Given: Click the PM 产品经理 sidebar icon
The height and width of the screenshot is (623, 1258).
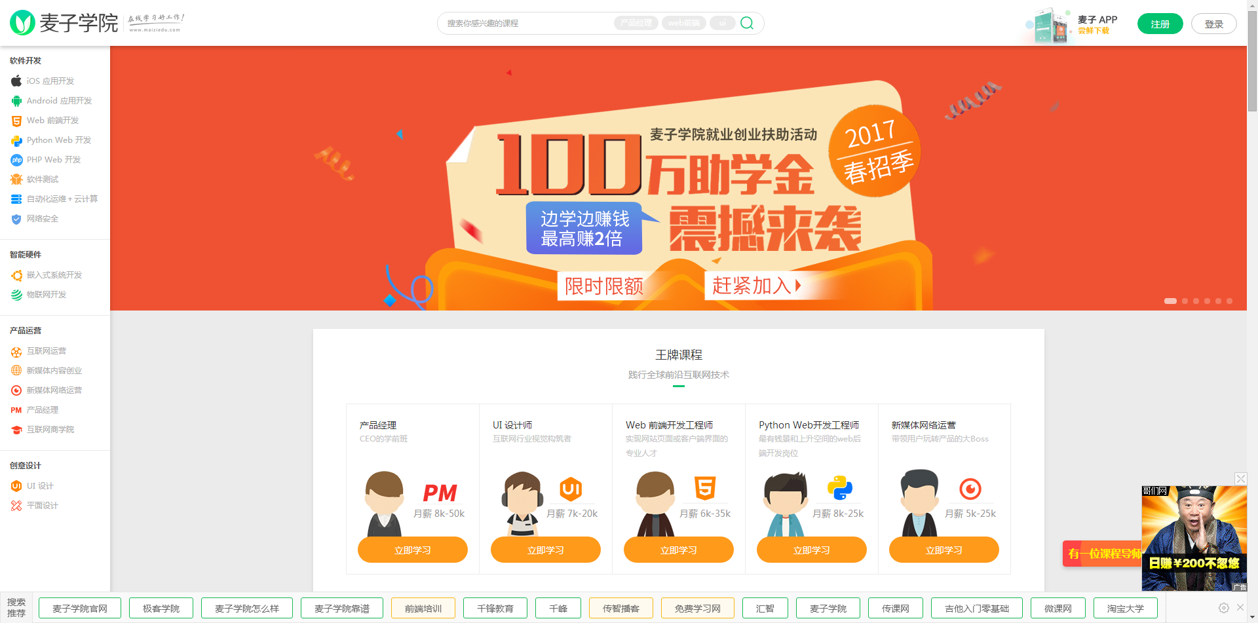Looking at the screenshot, I should pos(16,410).
